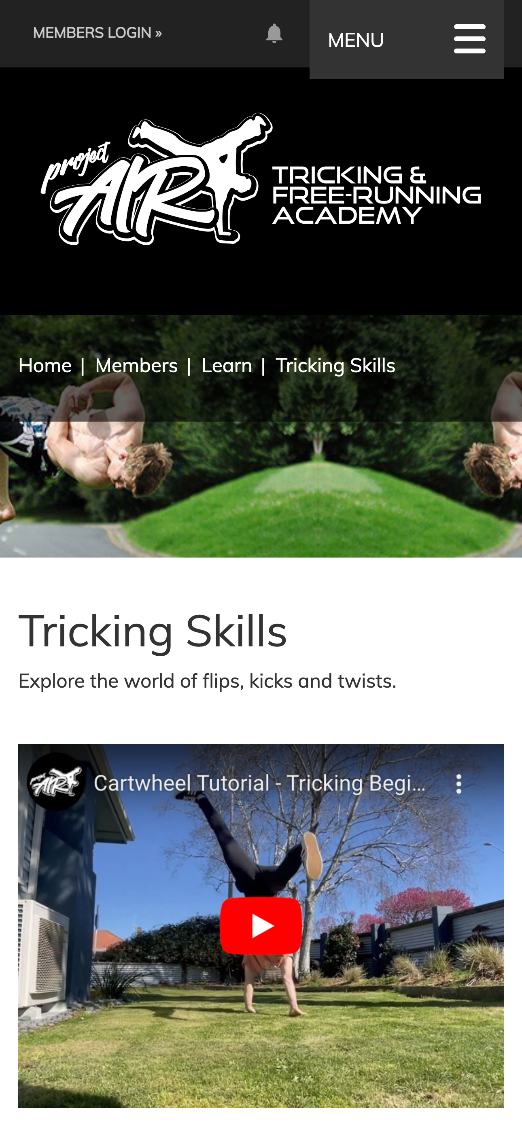Expand the MENU dropdown

(x=406, y=40)
